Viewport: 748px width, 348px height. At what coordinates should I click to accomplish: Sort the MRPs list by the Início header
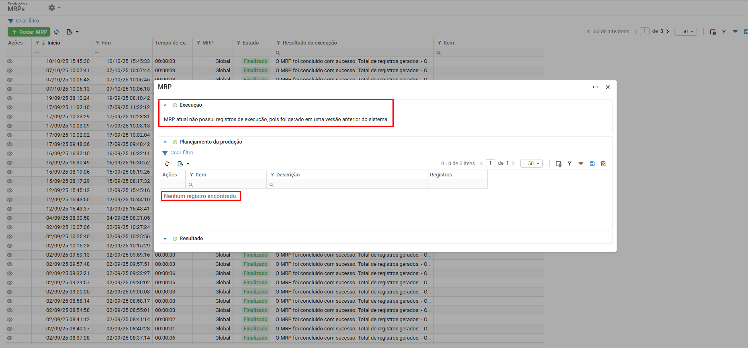tap(54, 43)
